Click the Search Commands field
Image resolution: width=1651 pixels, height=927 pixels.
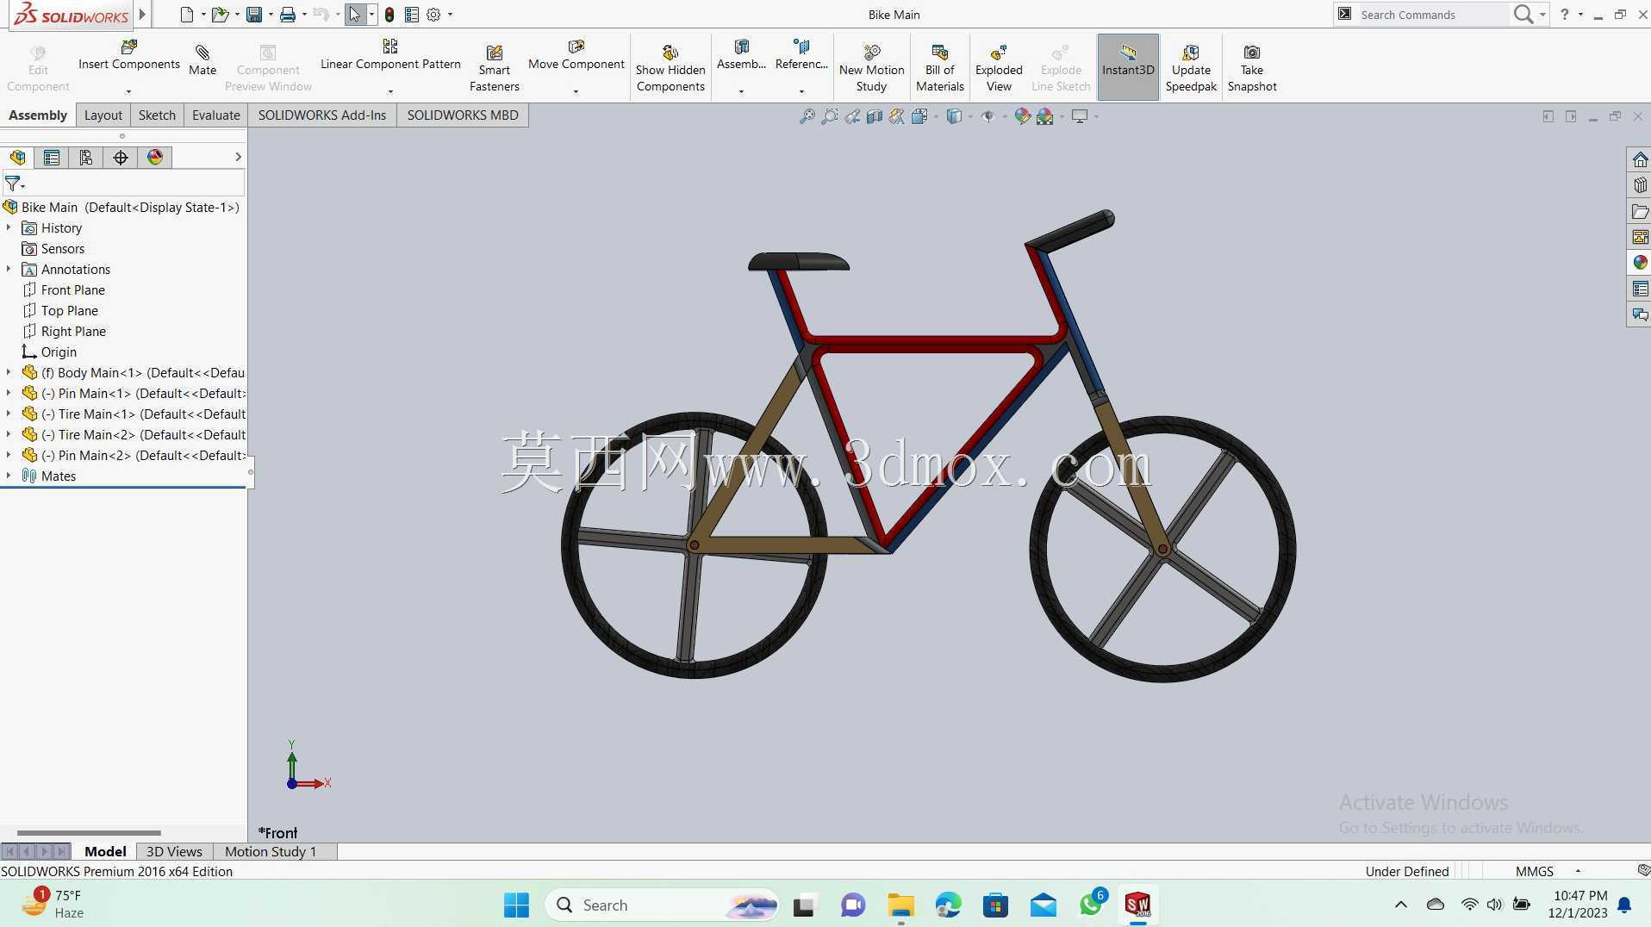pyautogui.click(x=1432, y=15)
